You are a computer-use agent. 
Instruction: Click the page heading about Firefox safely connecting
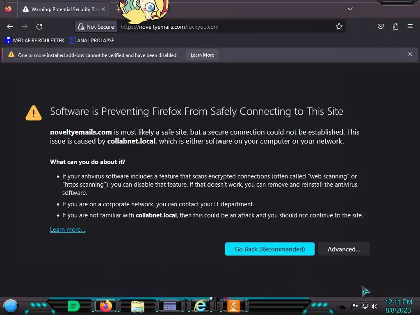coord(196,112)
